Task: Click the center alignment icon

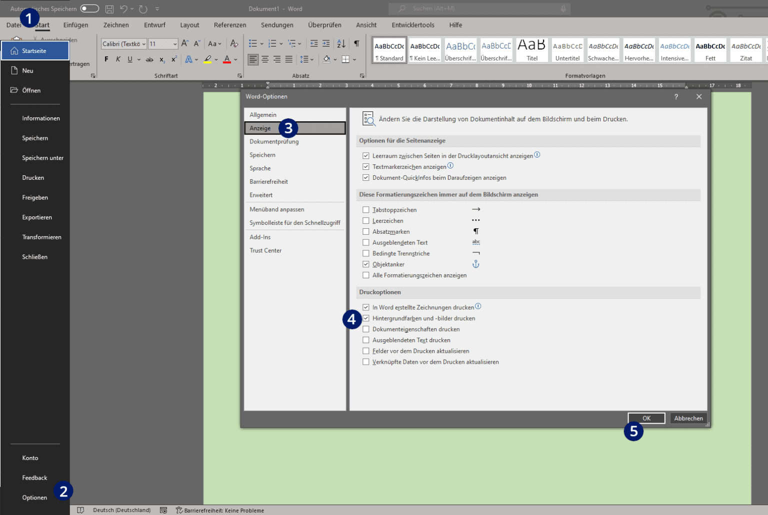Action: 265,59
